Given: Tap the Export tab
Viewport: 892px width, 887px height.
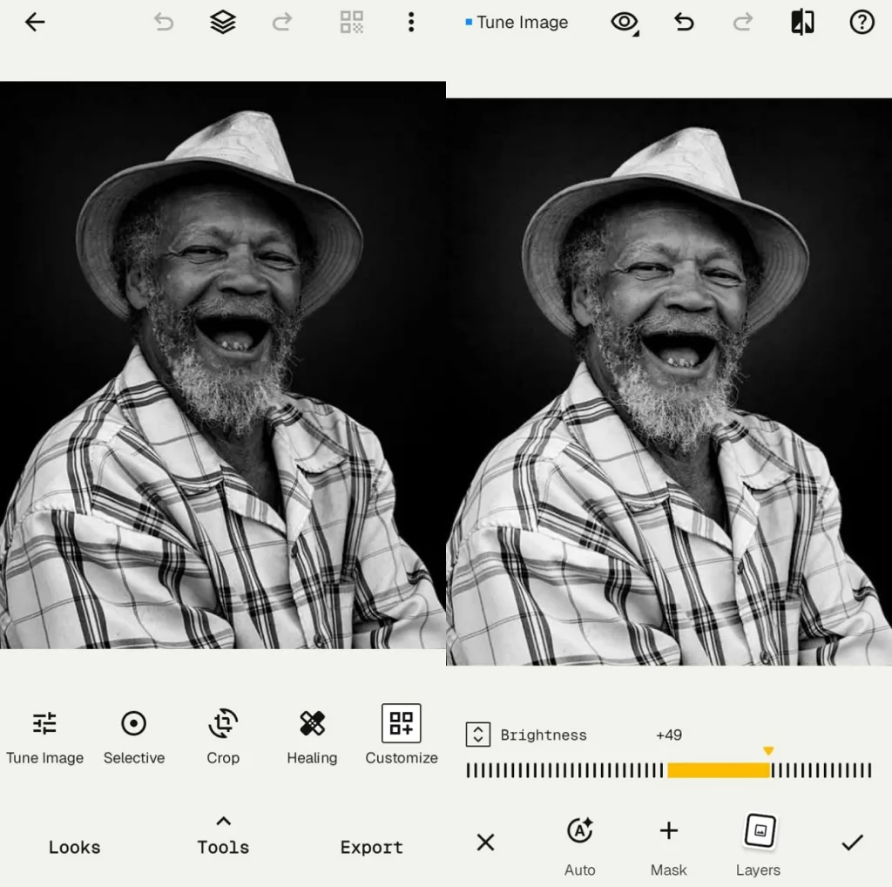Looking at the screenshot, I should (371, 847).
